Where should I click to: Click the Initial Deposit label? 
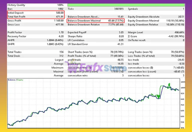point(16,13)
